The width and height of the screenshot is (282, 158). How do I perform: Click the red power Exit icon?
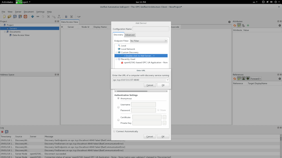click(25, 16)
